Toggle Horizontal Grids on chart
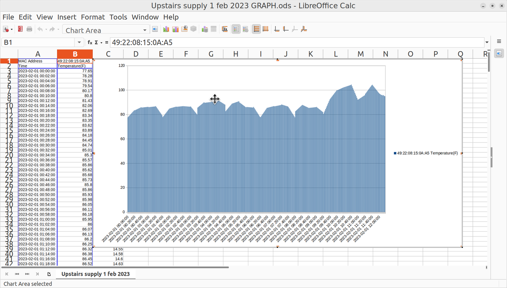507x288 pixels. coord(256,29)
